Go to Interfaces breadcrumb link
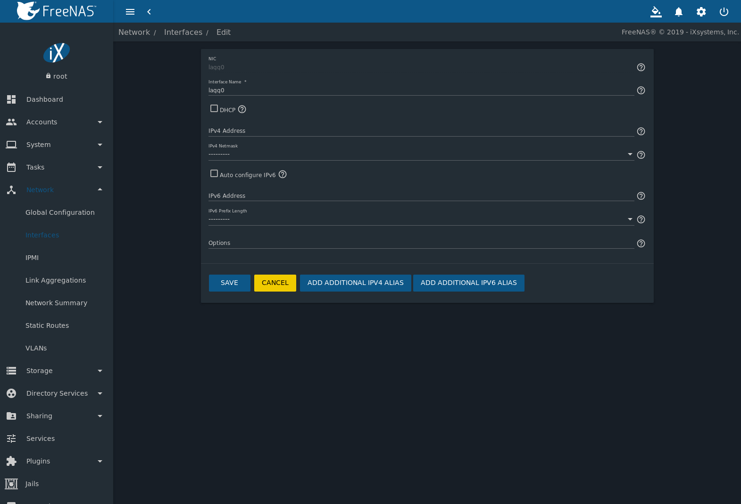The height and width of the screenshot is (504, 741). [183, 32]
